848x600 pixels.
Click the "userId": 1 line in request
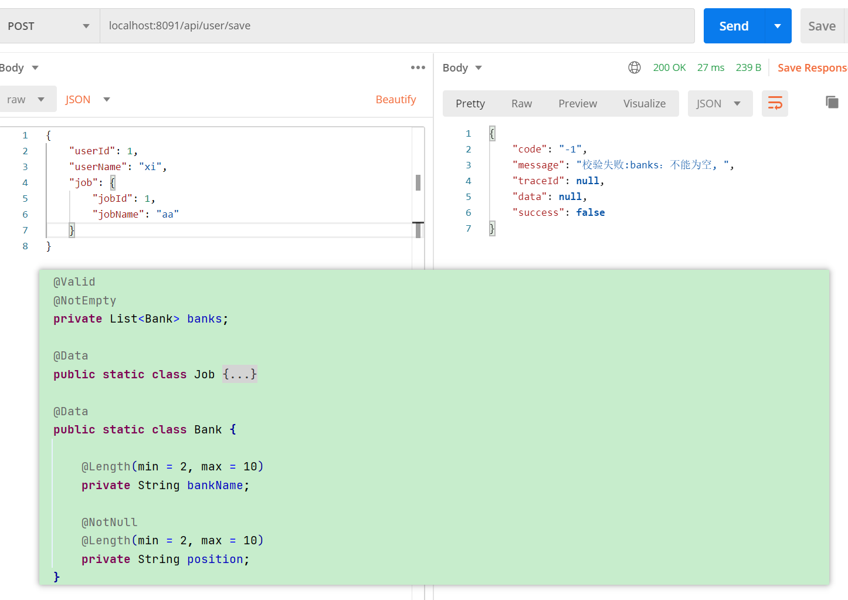(x=103, y=151)
